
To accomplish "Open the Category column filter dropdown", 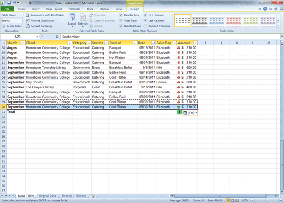I will coord(89,43).
